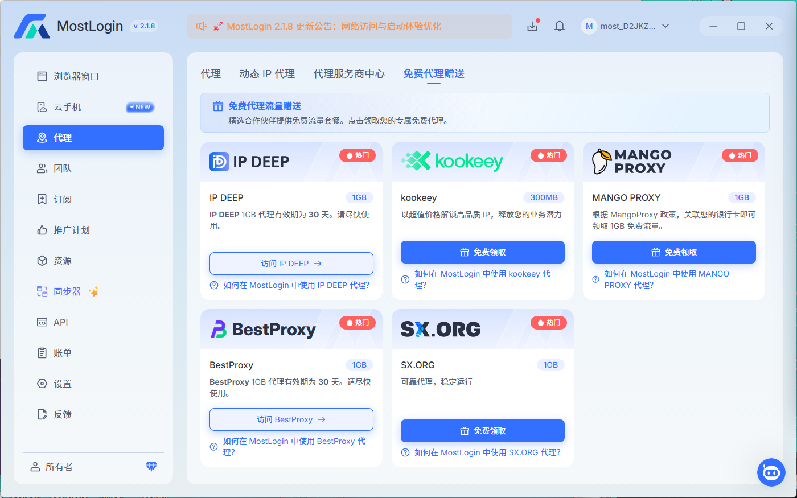Click the M account avatar
Image resolution: width=797 pixels, height=498 pixels.
coord(589,26)
